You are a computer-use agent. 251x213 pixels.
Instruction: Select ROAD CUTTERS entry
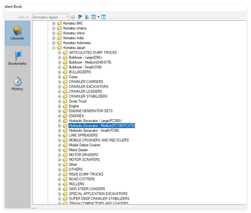[x=82, y=179]
